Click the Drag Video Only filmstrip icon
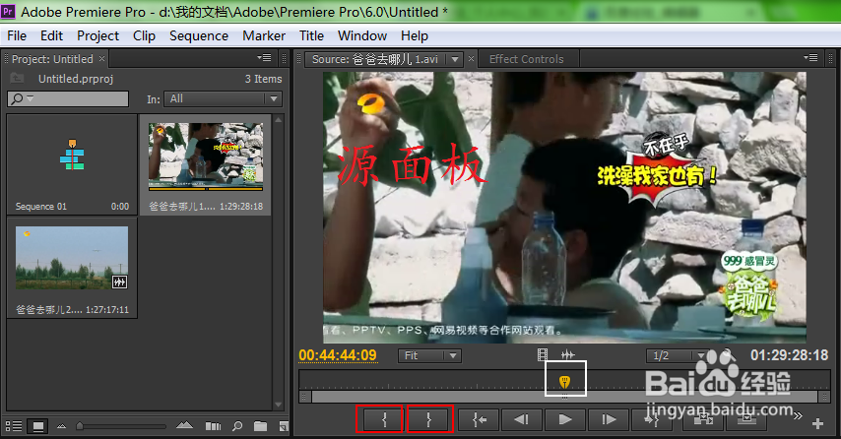 point(543,354)
